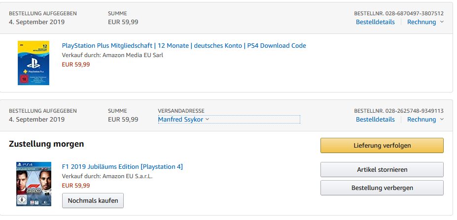
Task: Hide order via Bestellung verbergen button
Action: pyautogui.click(x=382, y=188)
